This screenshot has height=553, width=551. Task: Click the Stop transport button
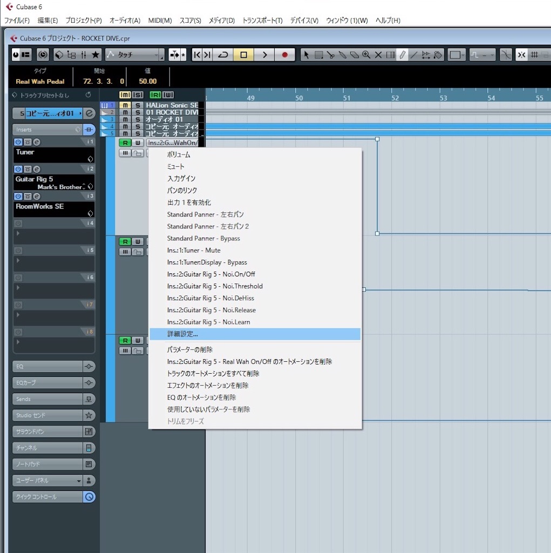coord(243,55)
